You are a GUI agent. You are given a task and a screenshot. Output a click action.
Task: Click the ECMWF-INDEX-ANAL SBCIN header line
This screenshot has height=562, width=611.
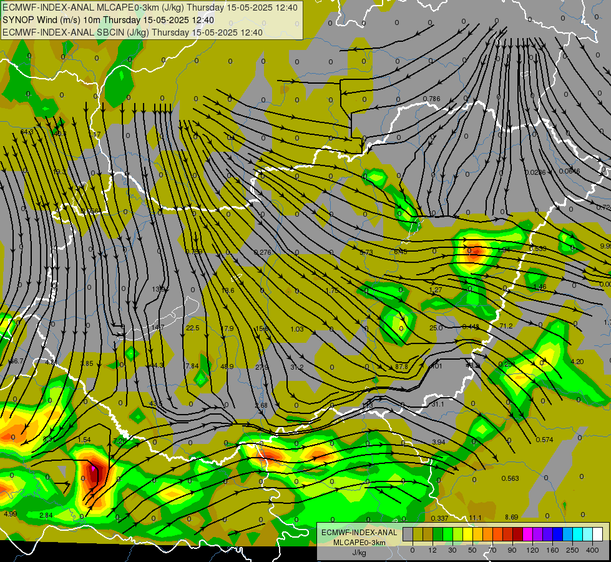[x=132, y=32]
